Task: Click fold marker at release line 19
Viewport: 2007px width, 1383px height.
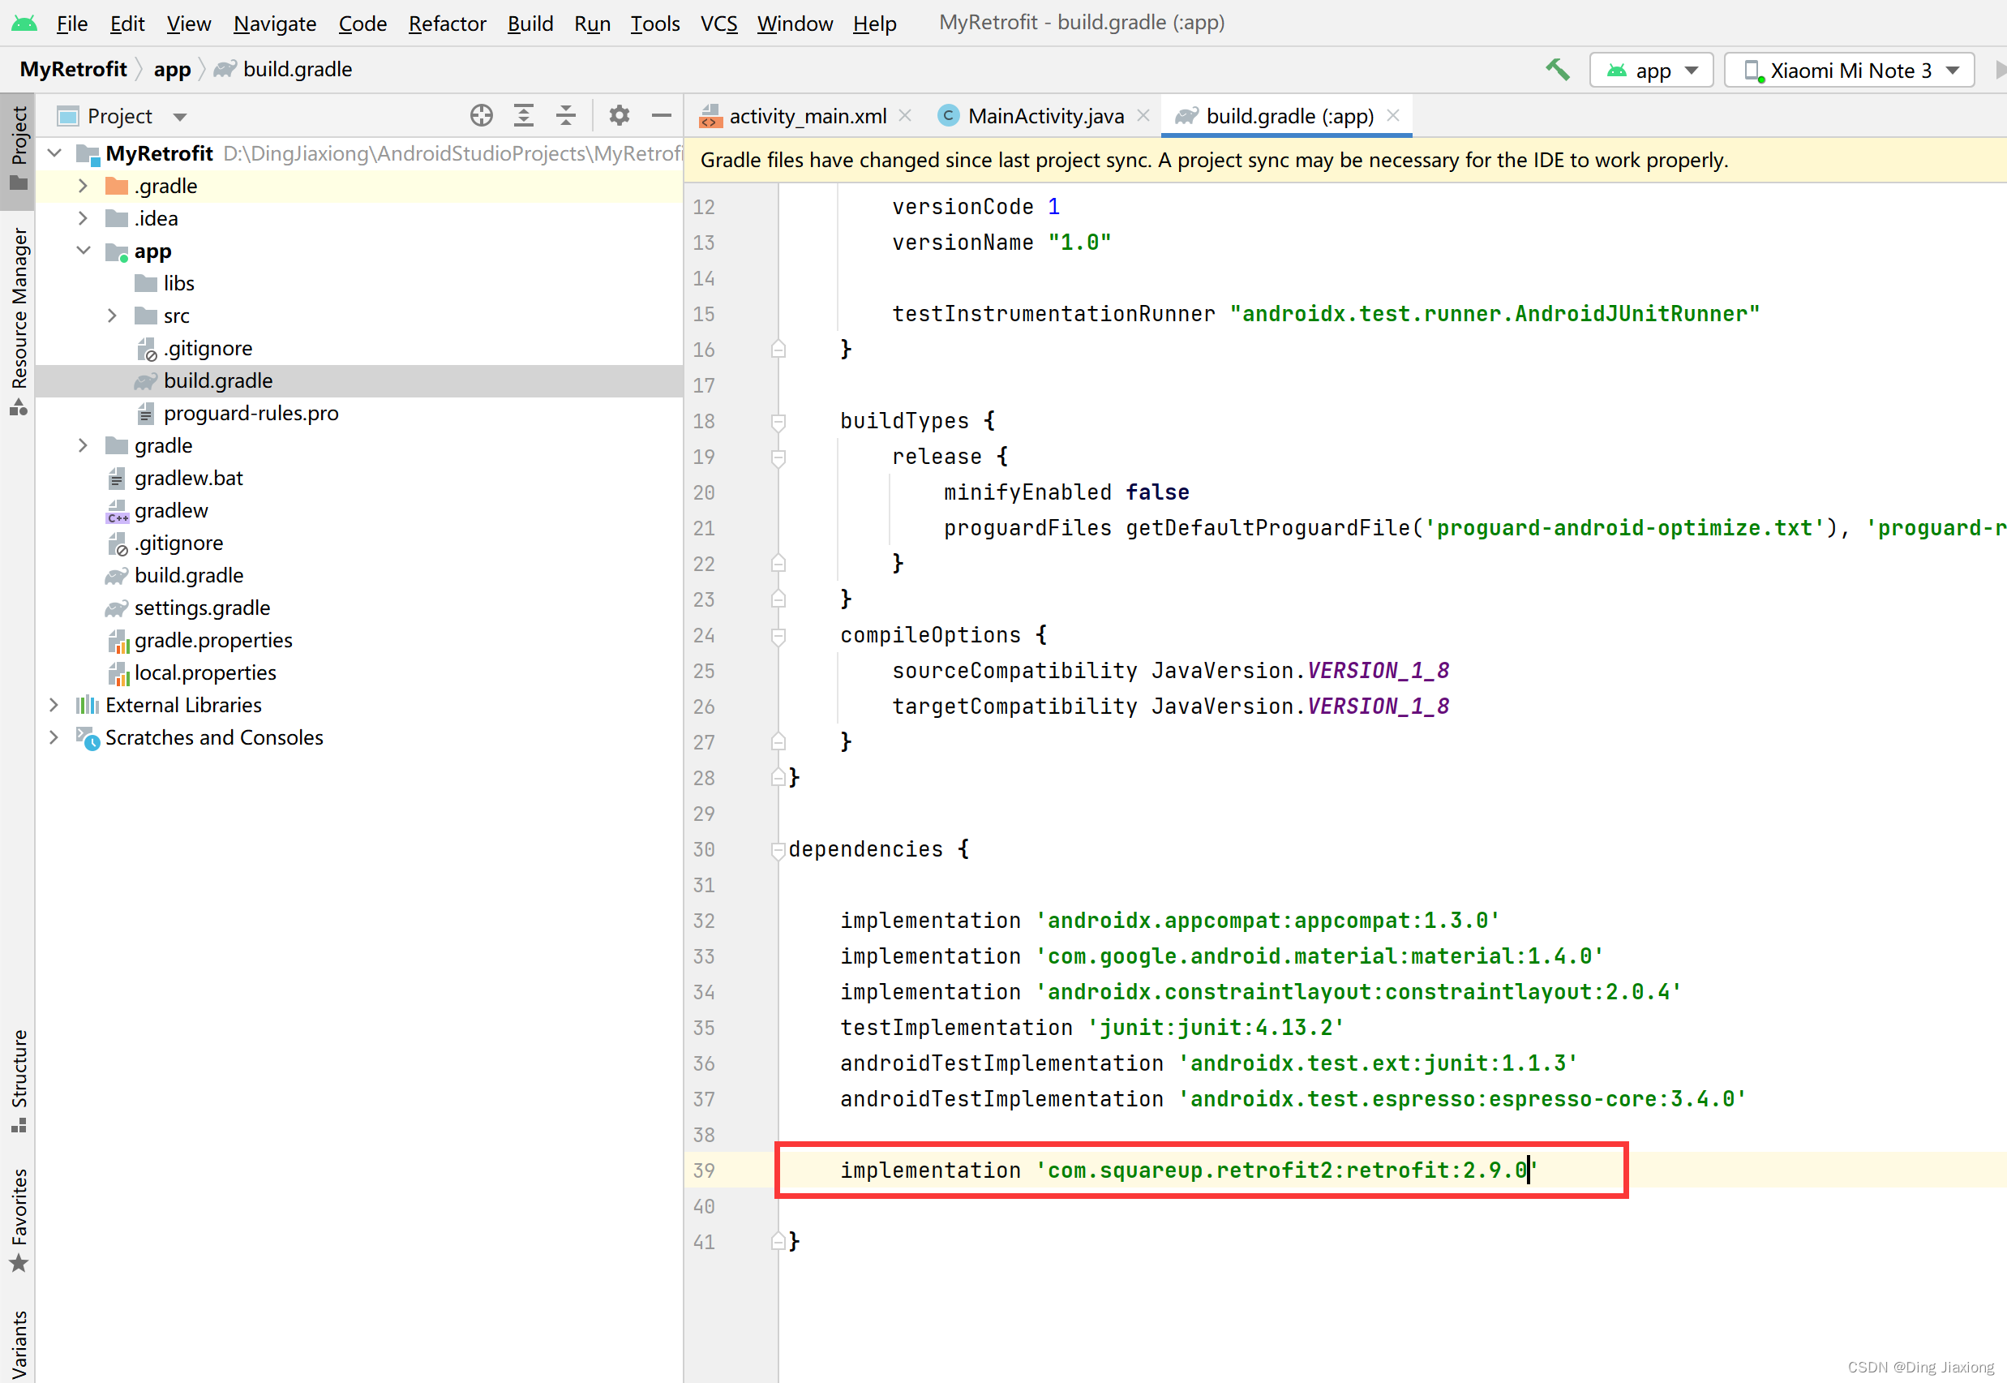Action: (x=778, y=457)
